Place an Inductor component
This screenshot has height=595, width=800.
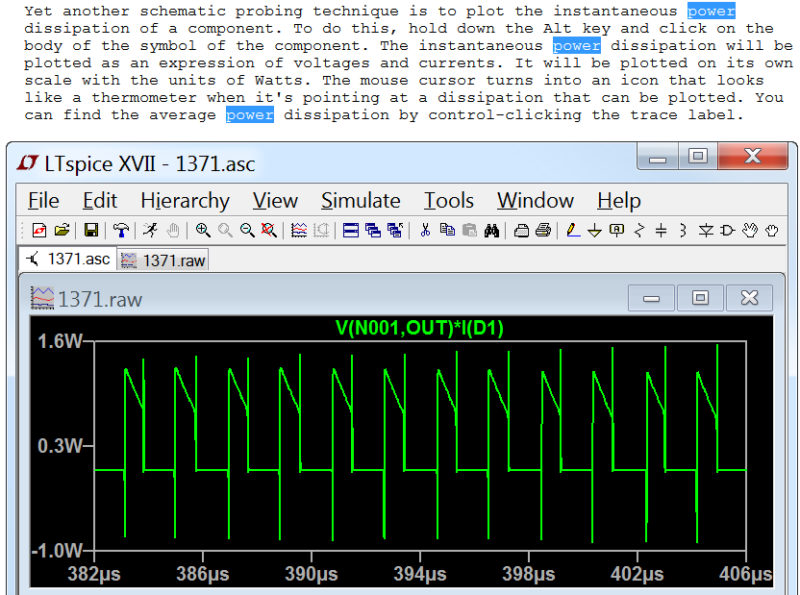683,231
